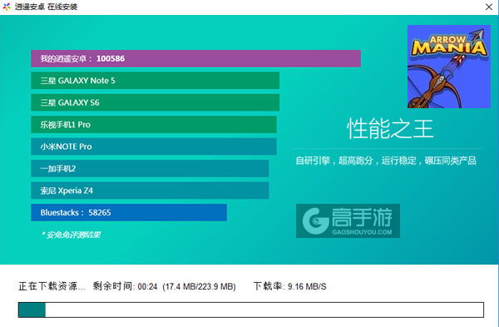Image resolution: width=499 pixels, height=327 pixels.
Task: Click the 安兔兔评测结果 footnote
Action: click(71, 235)
